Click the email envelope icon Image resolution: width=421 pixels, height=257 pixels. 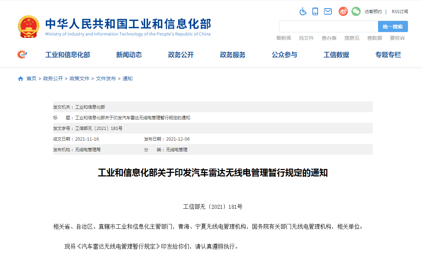[x=328, y=11]
